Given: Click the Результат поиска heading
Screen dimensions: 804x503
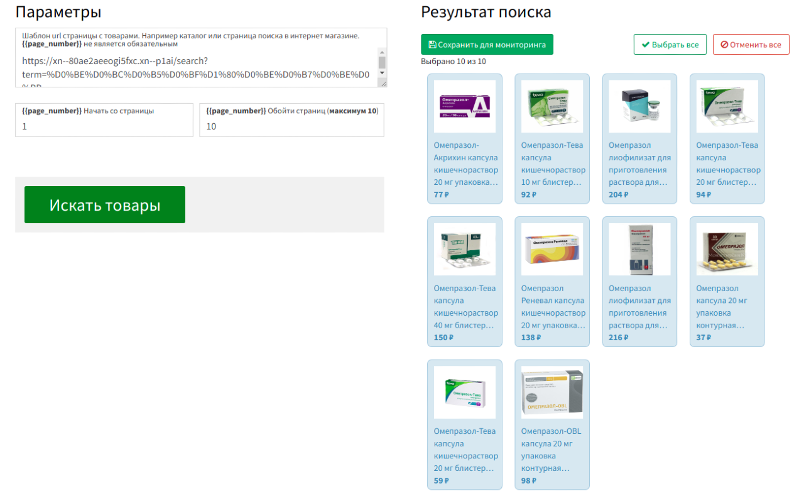Looking at the screenshot, I should 486,12.
